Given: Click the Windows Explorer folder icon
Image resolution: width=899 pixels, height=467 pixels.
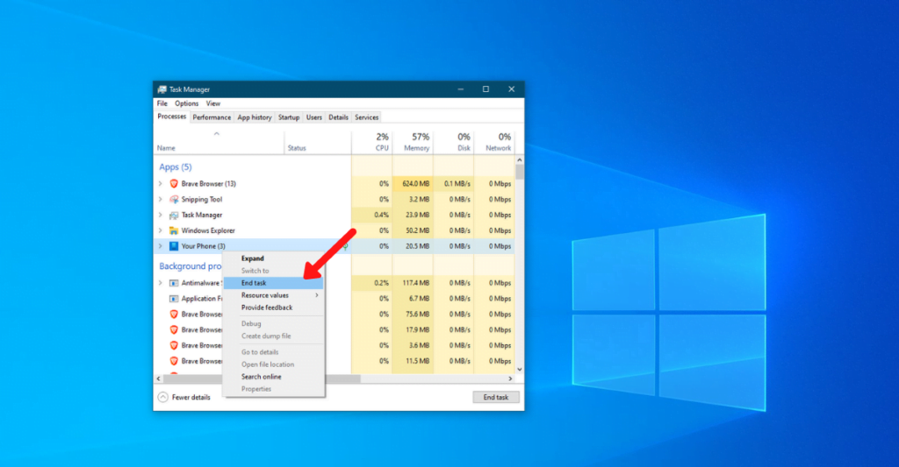Looking at the screenshot, I should tap(174, 230).
